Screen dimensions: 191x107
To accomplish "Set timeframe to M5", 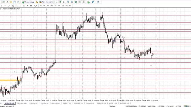I will coord(44,6).
